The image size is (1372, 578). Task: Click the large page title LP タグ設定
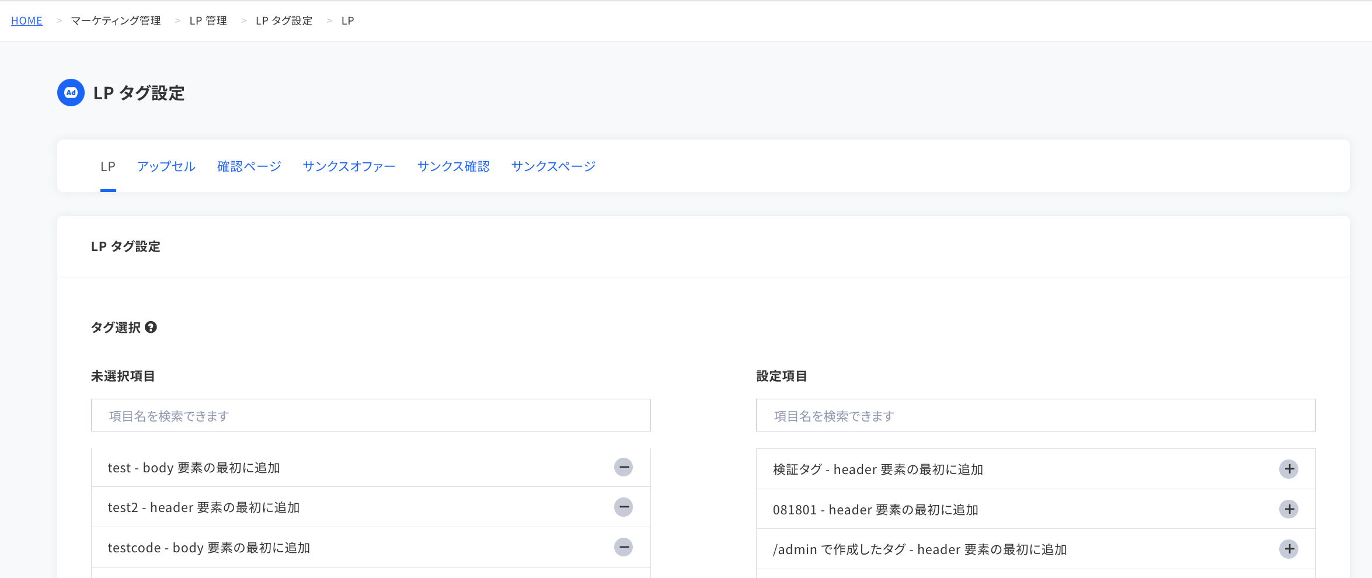click(x=139, y=93)
